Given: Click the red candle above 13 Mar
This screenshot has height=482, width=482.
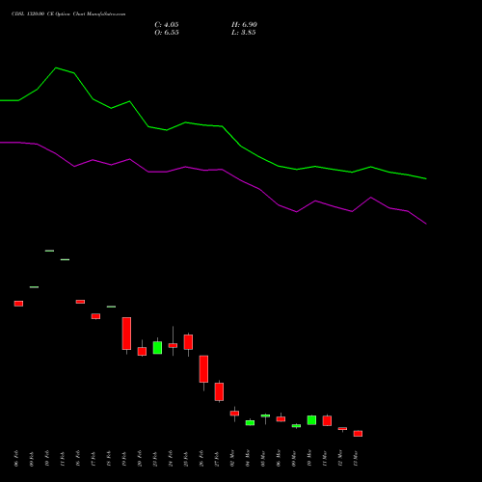Looking at the screenshot, I should point(358,434).
